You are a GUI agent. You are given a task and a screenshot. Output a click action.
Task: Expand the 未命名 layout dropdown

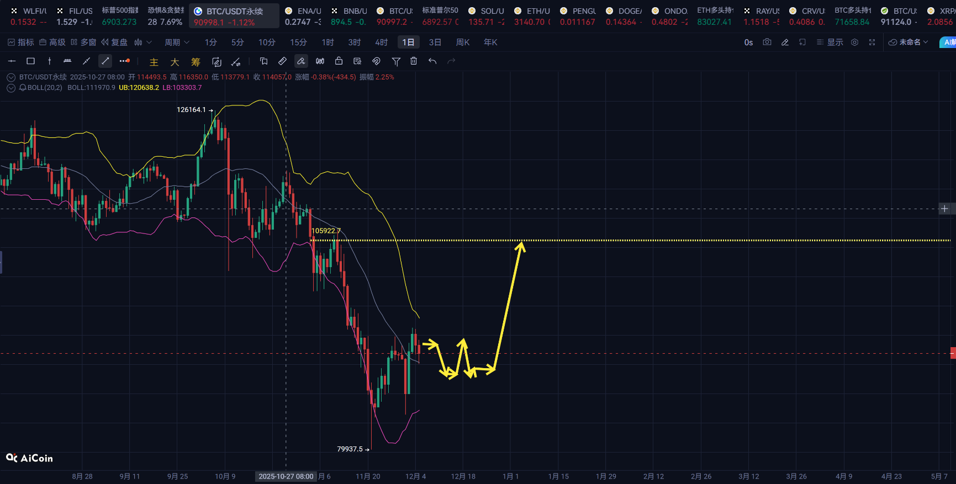coord(909,42)
